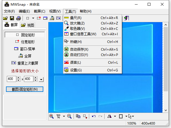
Task: Select 取色器(V) color picker tool
Action: tap(92, 29)
